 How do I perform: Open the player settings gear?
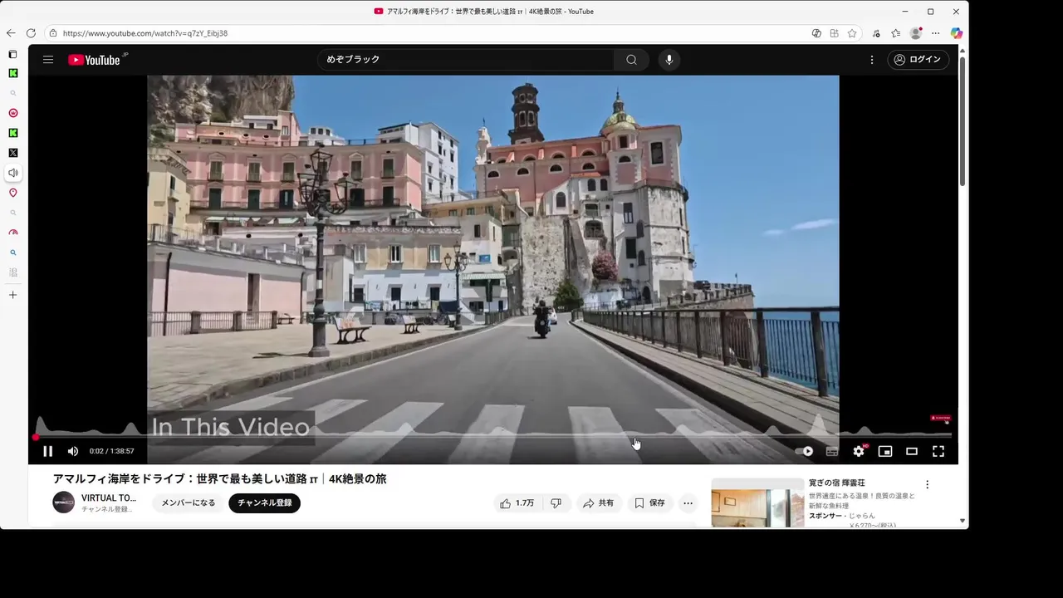pos(859,451)
